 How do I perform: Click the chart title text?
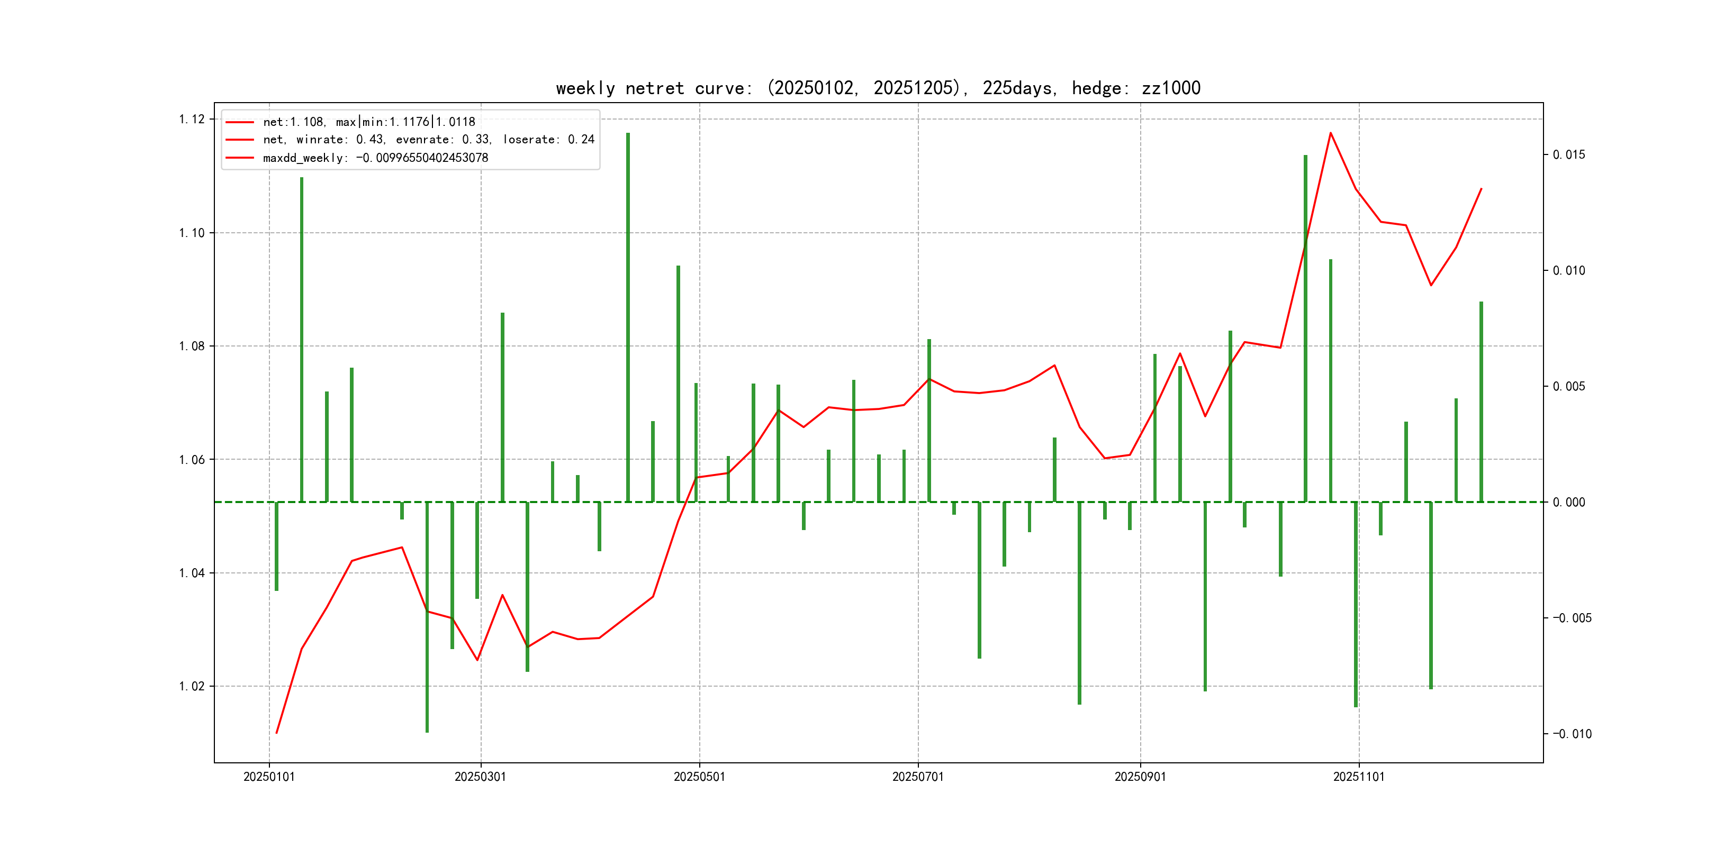[878, 88]
